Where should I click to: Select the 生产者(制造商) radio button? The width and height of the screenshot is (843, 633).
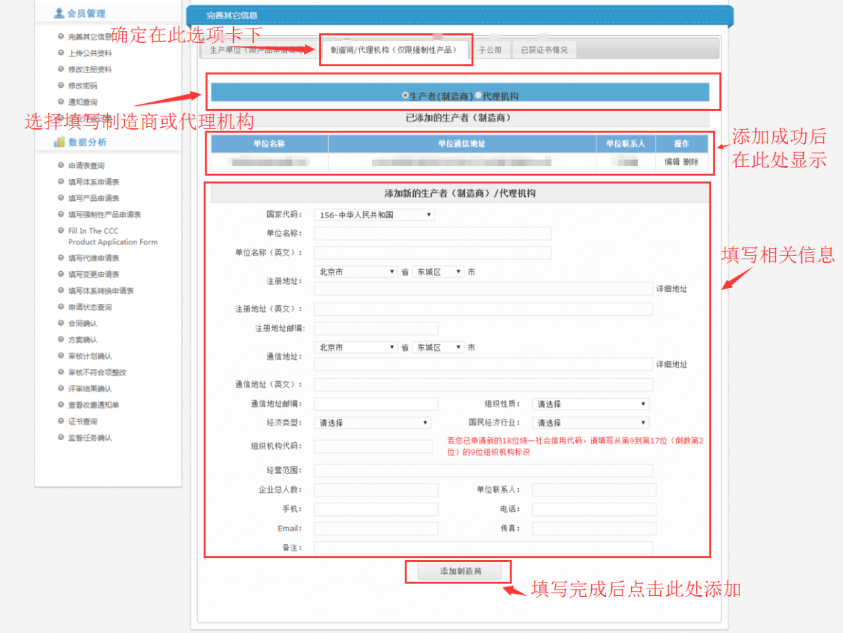click(x=405, y=96)
